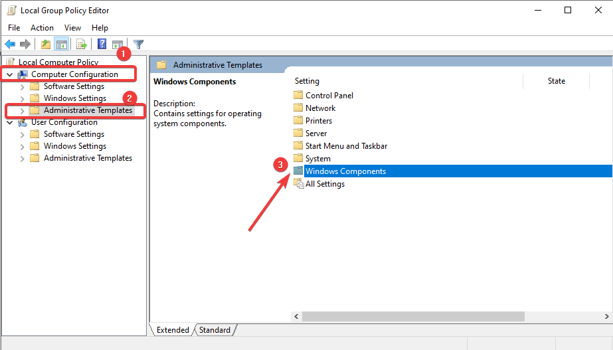Open the Action menu
The width and height of the screenshot is (613, 350).
[x=42, y=28]
